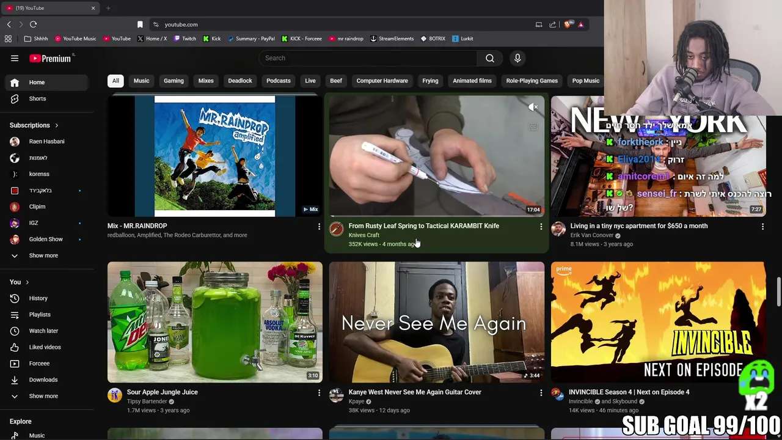Start voice search with microphone icon
Image resolution: width=782 pixels, height=440 pixels.
click(517, 58)
